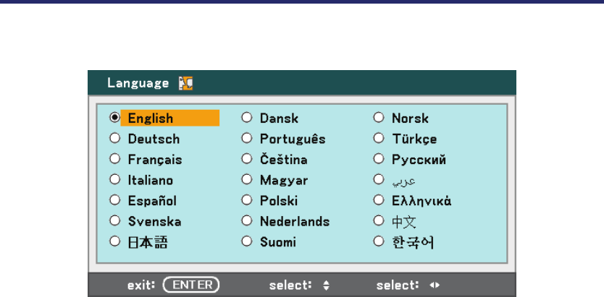The height and width of the screenshot is (297, 604).
Task: Switch language to Türkçe
Action: [x=379, y=139]
